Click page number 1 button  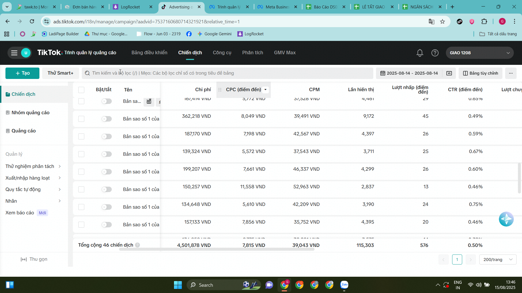coord(457,260)
